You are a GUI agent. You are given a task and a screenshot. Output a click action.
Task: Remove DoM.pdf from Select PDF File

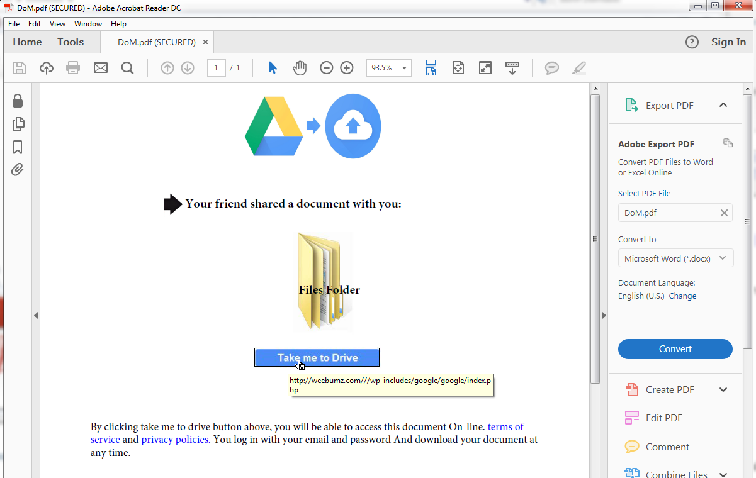[x=724, y=213]
